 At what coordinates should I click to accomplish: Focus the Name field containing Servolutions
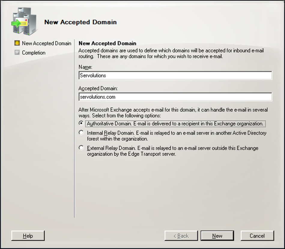click(x=175, y=75)
